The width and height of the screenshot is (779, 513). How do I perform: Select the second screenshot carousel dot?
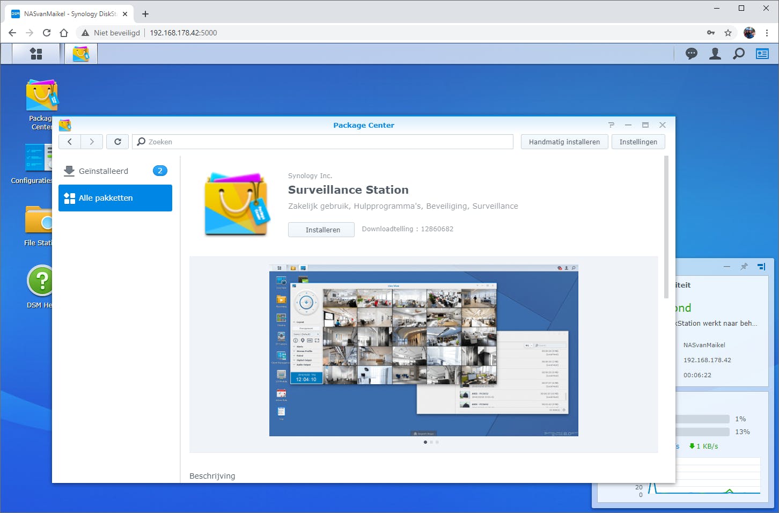pyautogui.click(x=431, y=442)
